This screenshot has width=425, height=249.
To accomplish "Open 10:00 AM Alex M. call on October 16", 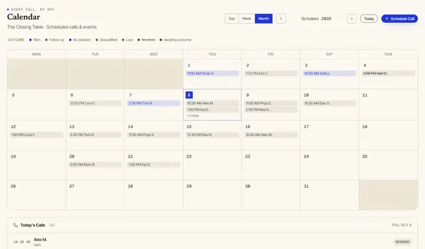I will point(271,135).
